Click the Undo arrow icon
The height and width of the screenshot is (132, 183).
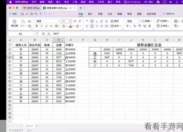click(x=41, y=14)
